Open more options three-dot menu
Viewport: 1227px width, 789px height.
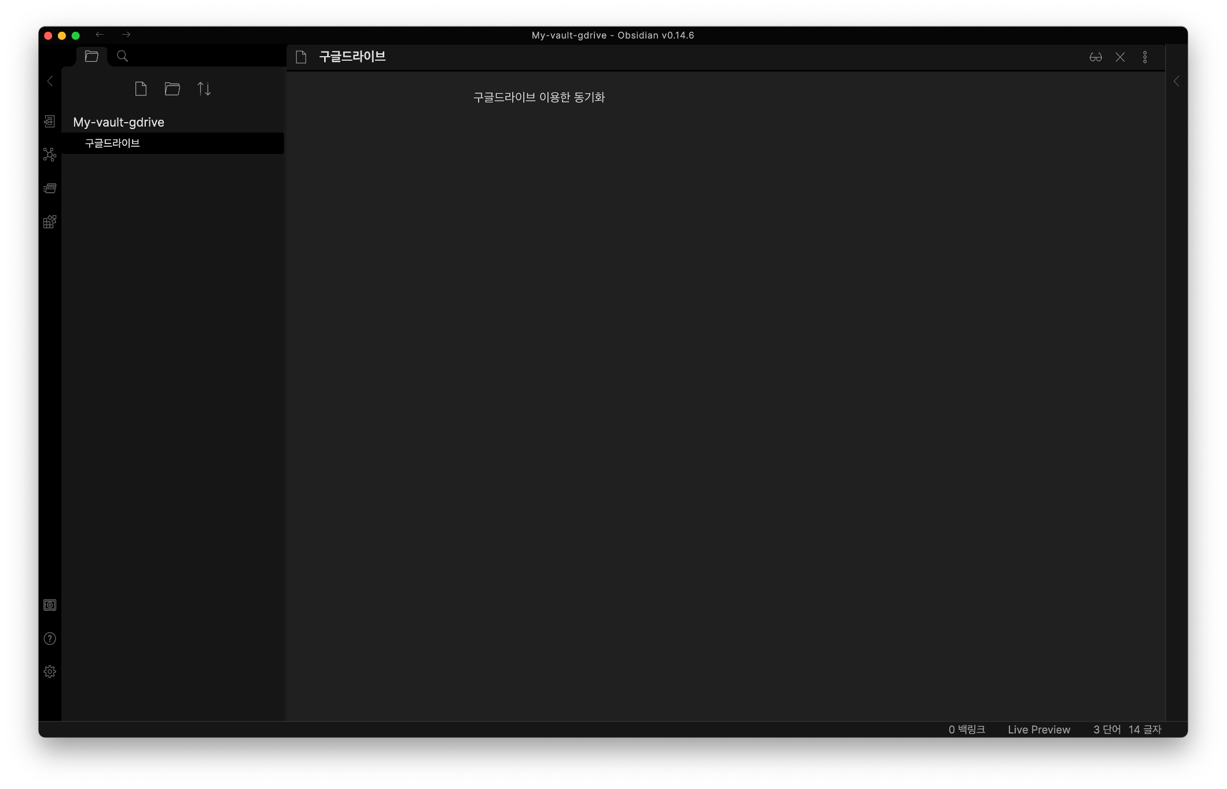point(1145,57)
